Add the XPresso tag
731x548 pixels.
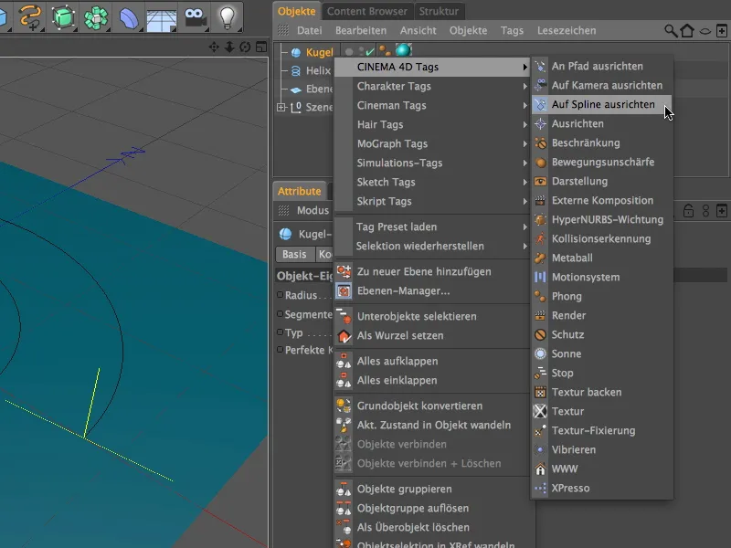coord(601,488)
